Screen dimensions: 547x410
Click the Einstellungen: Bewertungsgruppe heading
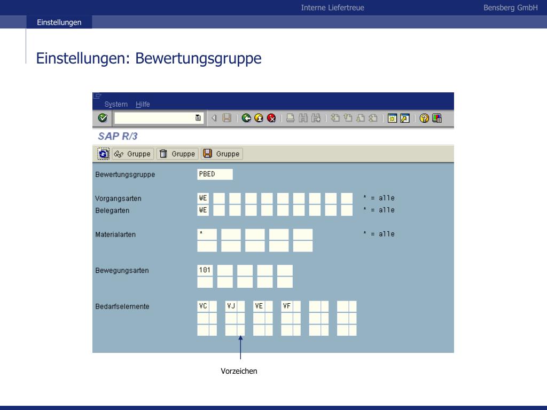(149, 58)
